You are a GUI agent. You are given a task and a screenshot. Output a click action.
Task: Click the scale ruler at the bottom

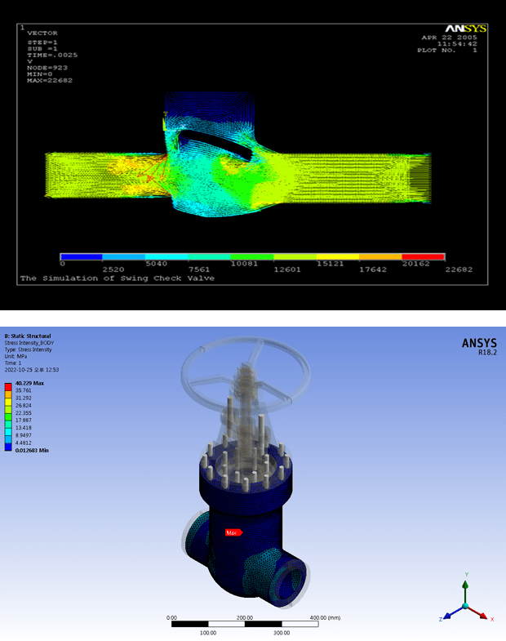243,625
